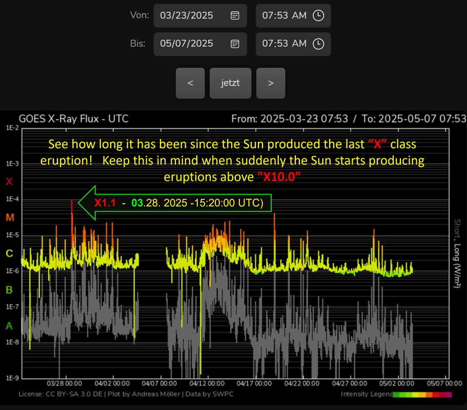Viewport: 467px width, 410px height.
Task: Click the 1E-4 axis value
Action: [12, 199]
